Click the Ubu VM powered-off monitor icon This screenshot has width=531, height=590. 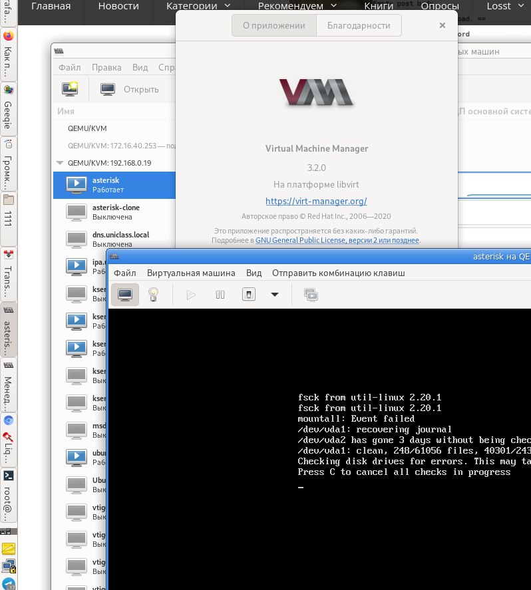(x=77, y=485)
